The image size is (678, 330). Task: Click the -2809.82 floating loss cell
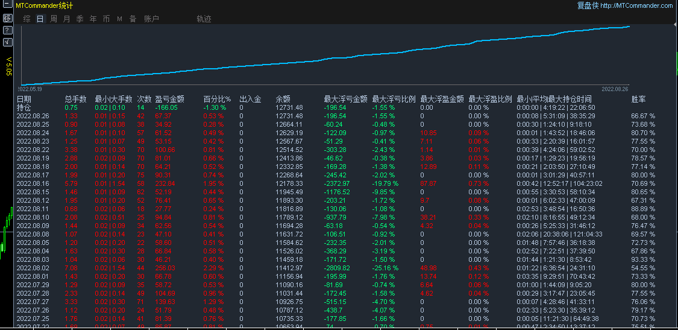[338, 268]
